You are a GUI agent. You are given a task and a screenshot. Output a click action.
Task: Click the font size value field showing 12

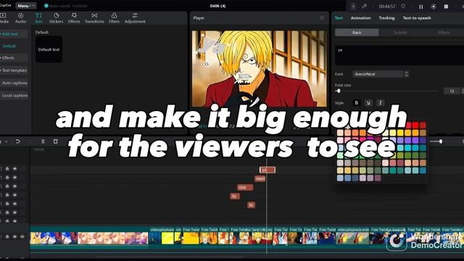pos(452,91)
